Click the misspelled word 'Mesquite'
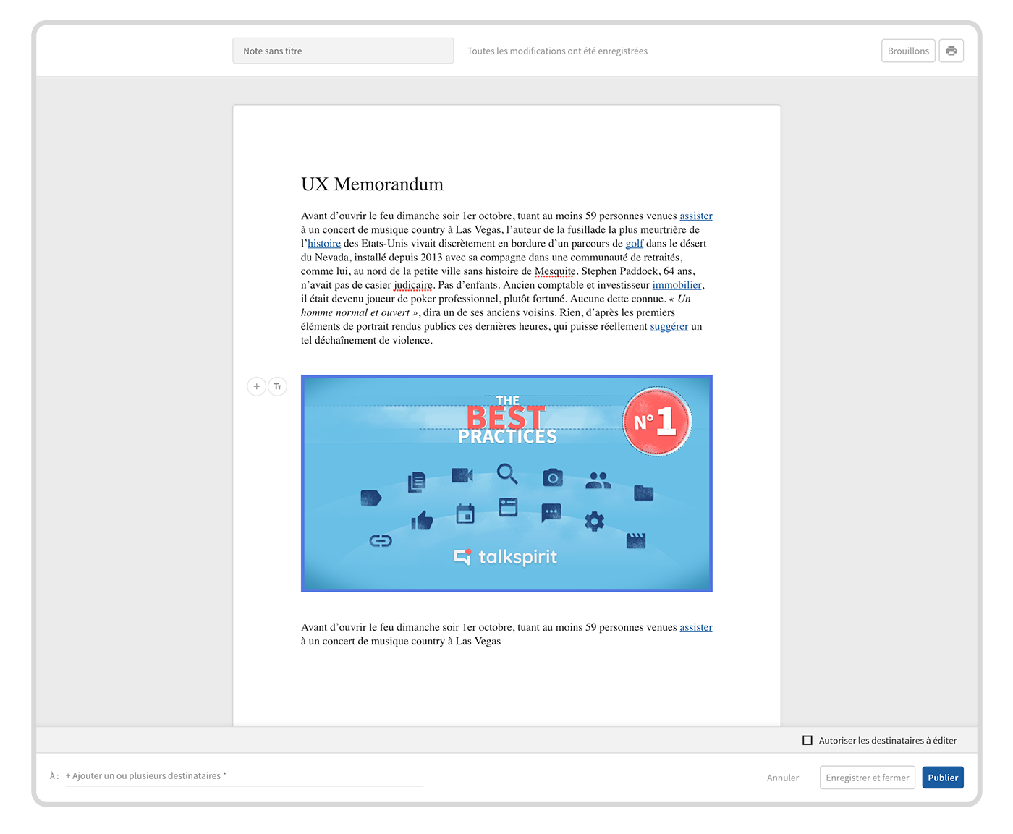The width and height of the screenshot is (1013, 834). [555, 271]
